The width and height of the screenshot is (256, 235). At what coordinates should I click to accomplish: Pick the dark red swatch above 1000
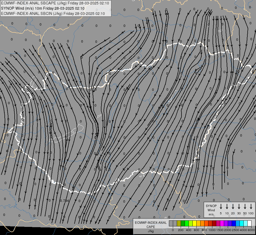pos(214,223)
